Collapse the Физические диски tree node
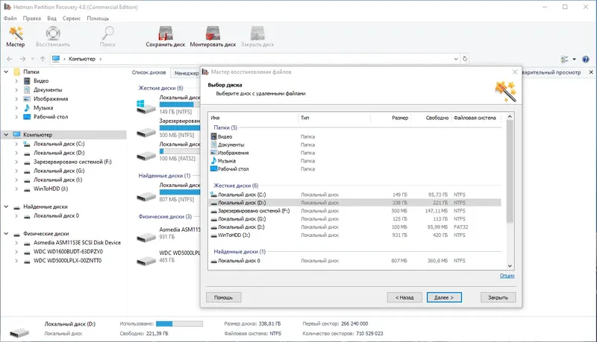The width and height of the screenshot is (597, 342). click(6, 234)
